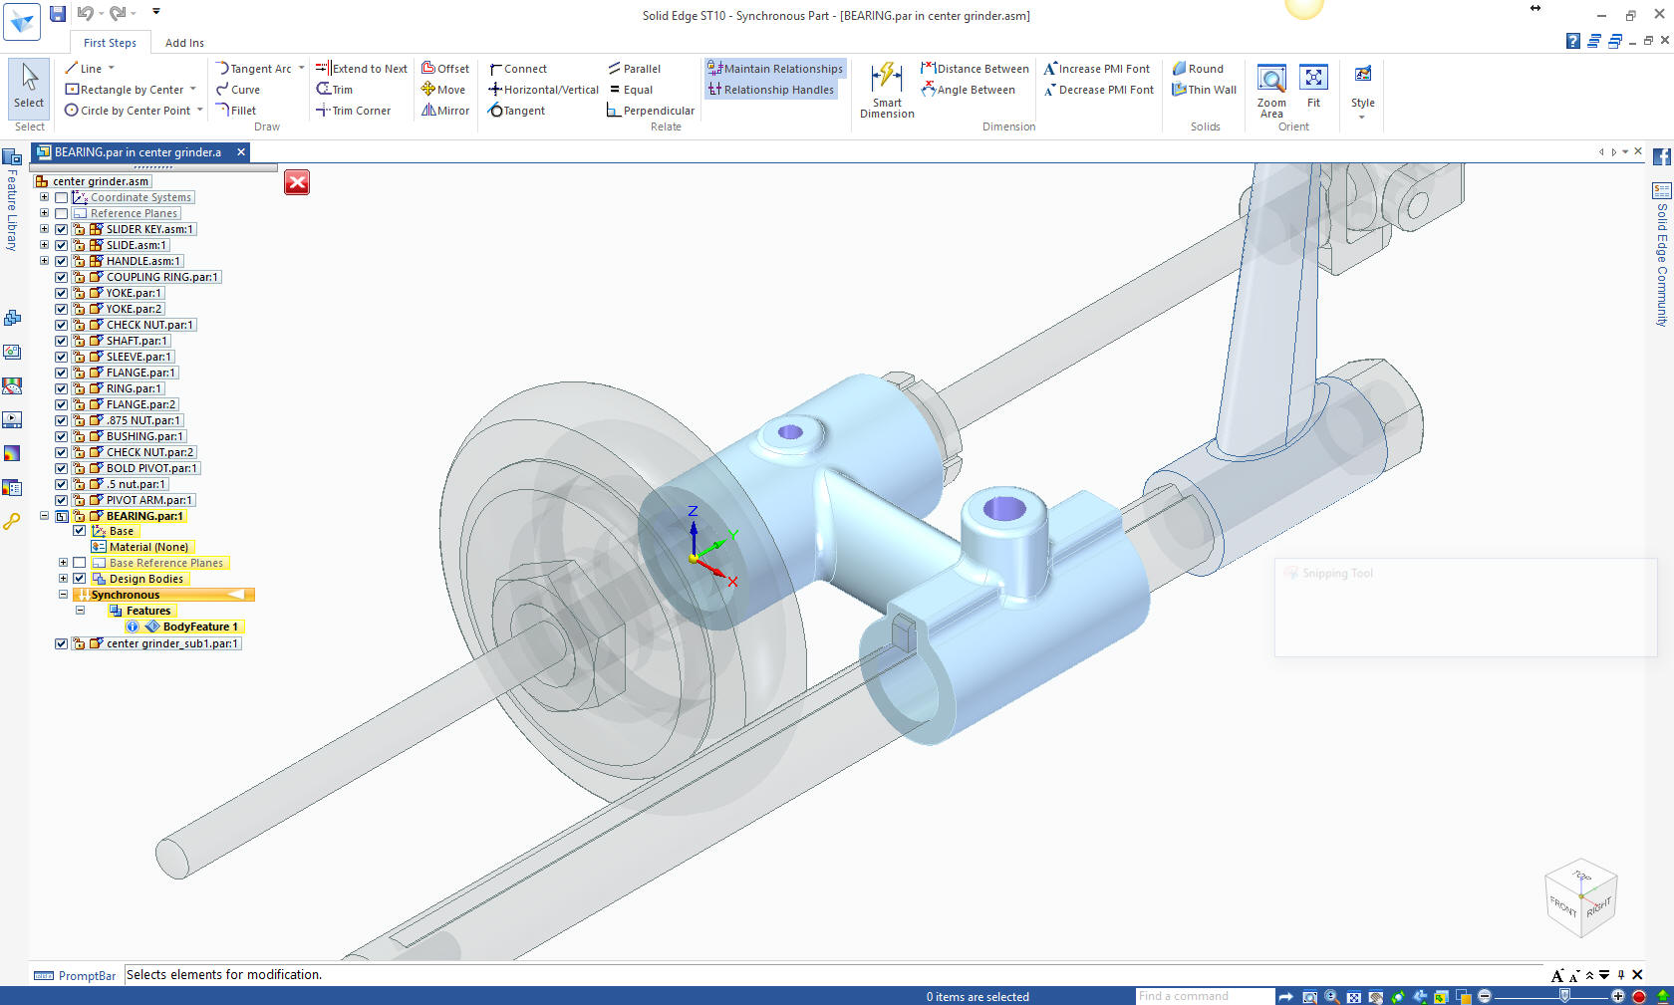1674x1005 pixels.
Task: Expand the Coordinate Systems node
Action: click(x=44, y=197)
